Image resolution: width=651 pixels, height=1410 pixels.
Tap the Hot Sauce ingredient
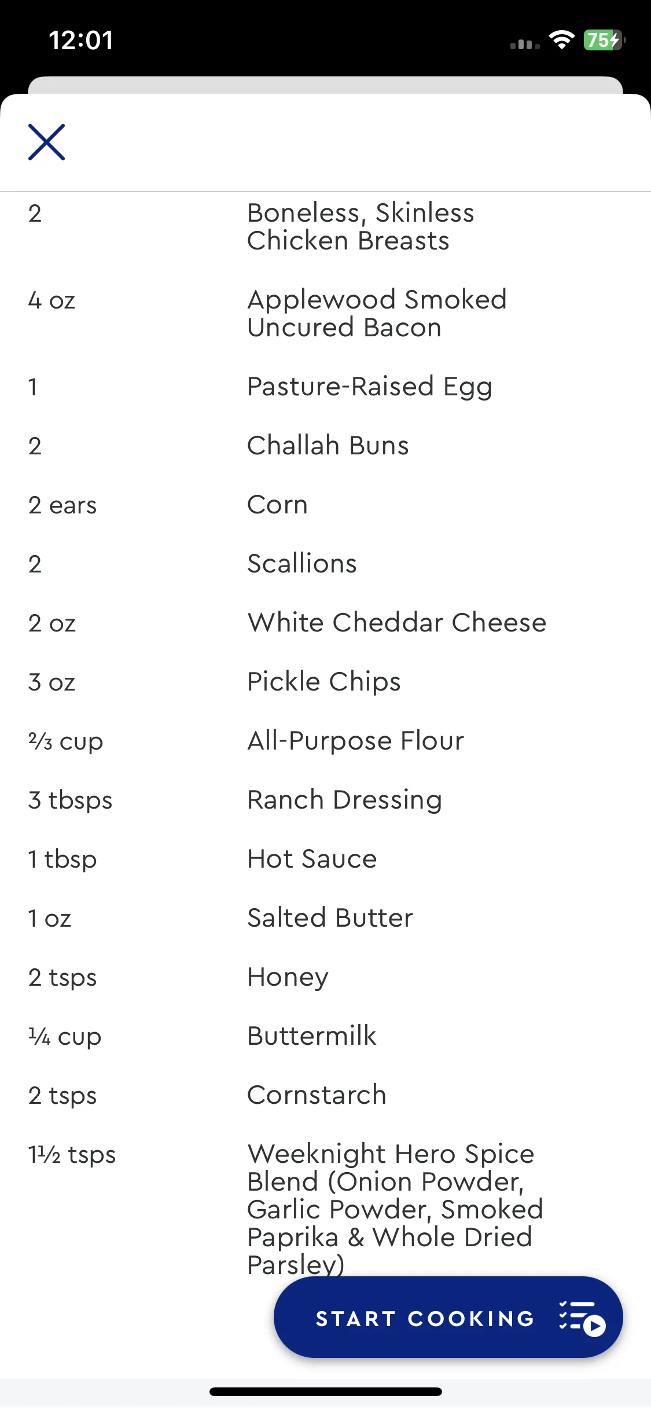(x=325, y=859)
